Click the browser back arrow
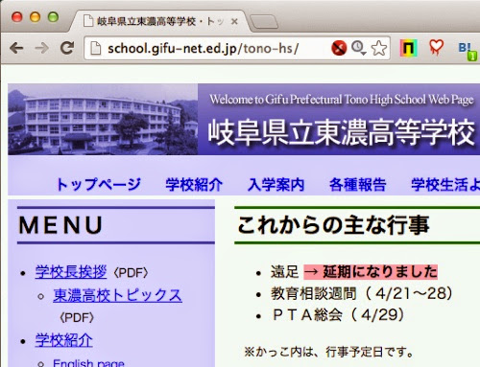480x367 pixels. [x=16, y=48]
